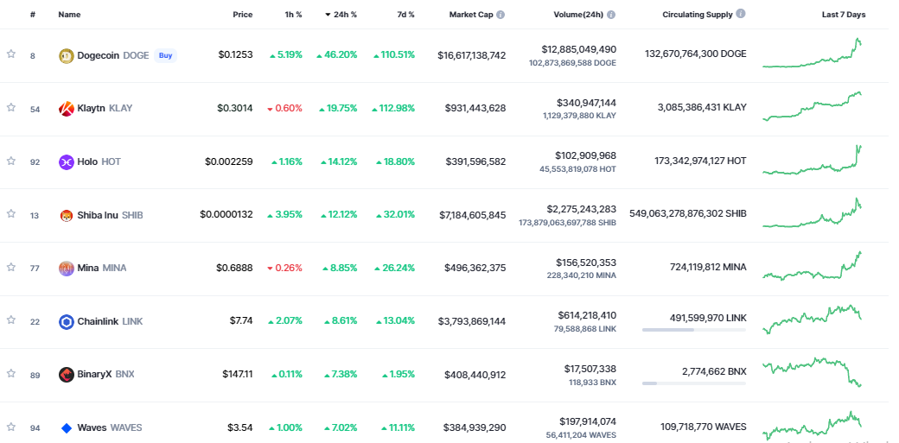Click Klaytn 1h change 0.60%
Viewport: 899px width, 443px height.
tap(285, 108)
